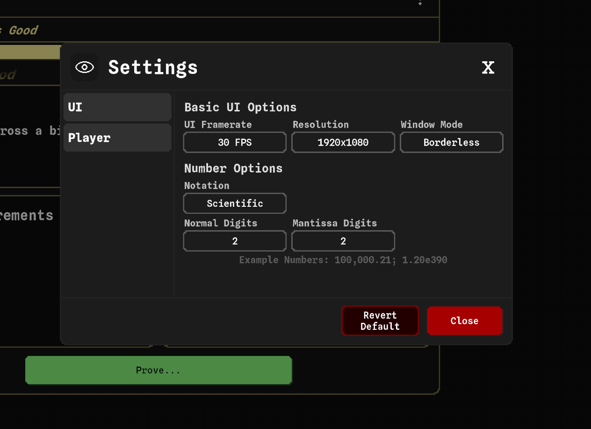The image size is (591, 429).
Task: Close Settings with the X icon
Action: pos(488,68)
